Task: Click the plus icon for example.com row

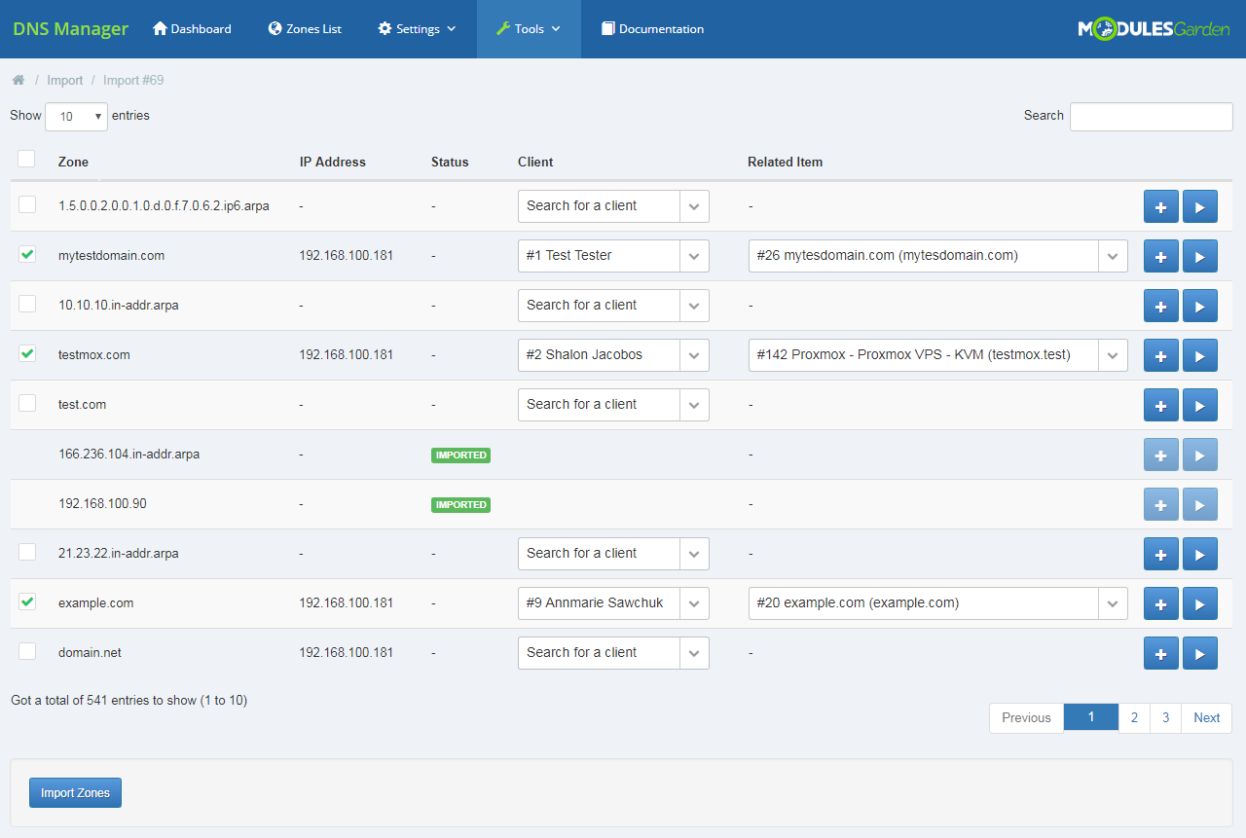Action: click(1160, 603)
